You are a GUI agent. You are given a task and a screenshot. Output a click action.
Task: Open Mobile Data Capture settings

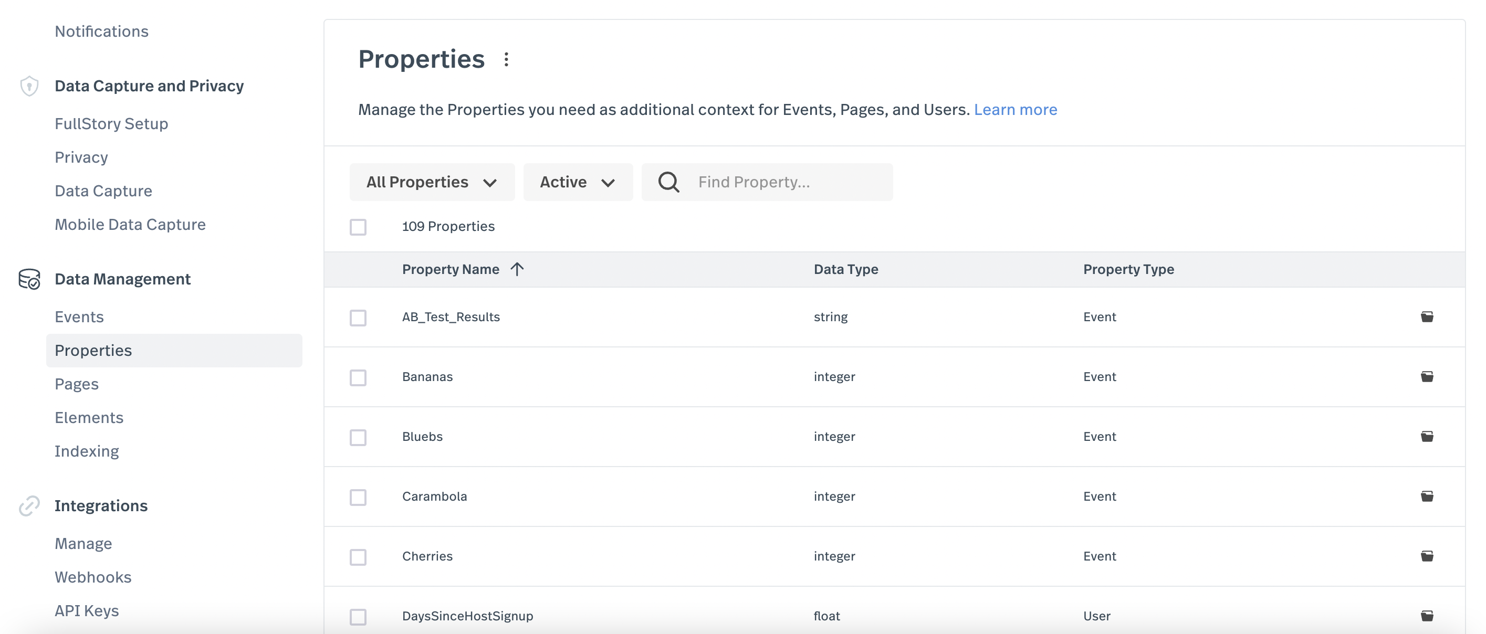point(130,224)
